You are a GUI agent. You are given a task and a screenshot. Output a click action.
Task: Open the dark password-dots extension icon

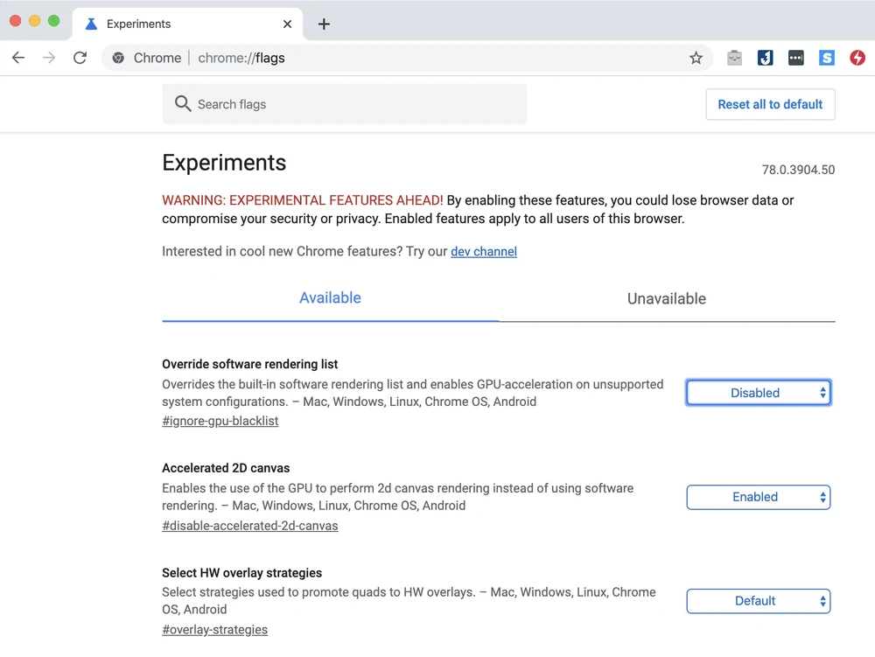[795, 58]
